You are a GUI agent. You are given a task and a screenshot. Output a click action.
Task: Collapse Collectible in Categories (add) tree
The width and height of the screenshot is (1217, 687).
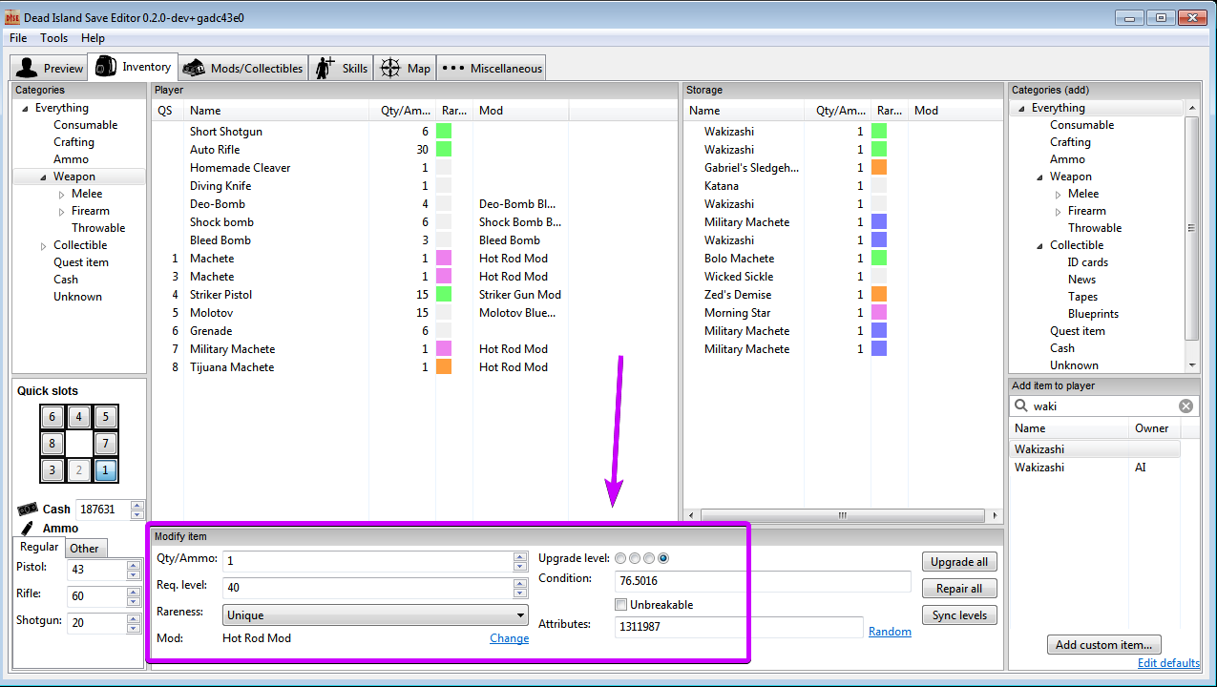(x=1040, y=246)
